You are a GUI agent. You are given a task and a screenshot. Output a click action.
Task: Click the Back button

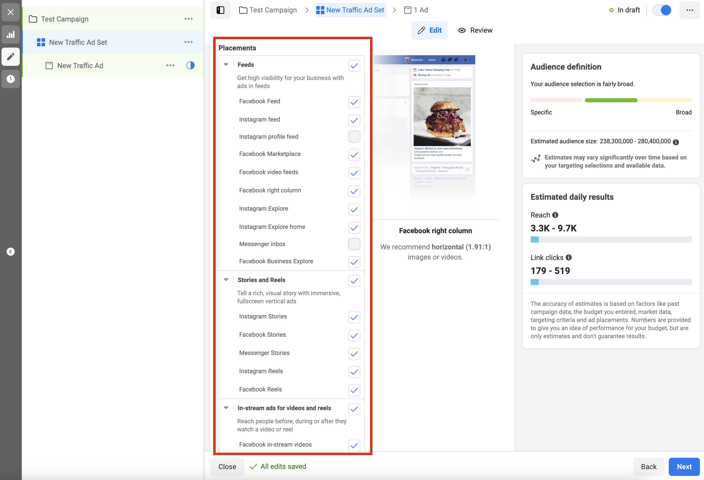pos(648,466)
